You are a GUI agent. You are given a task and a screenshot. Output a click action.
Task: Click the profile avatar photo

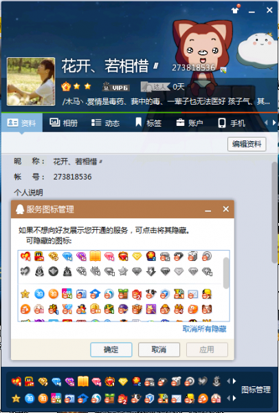[31, 82]
